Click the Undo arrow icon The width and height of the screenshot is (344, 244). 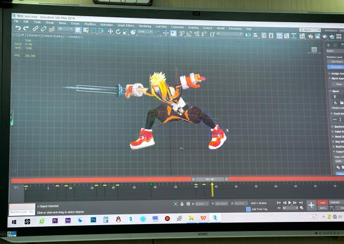(18, 28)
